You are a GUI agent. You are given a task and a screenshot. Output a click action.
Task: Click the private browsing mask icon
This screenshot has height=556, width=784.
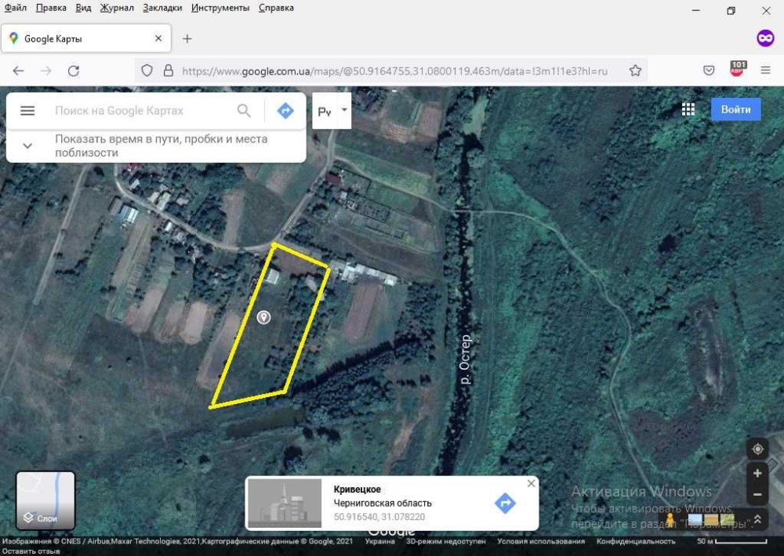pos(765,38)
